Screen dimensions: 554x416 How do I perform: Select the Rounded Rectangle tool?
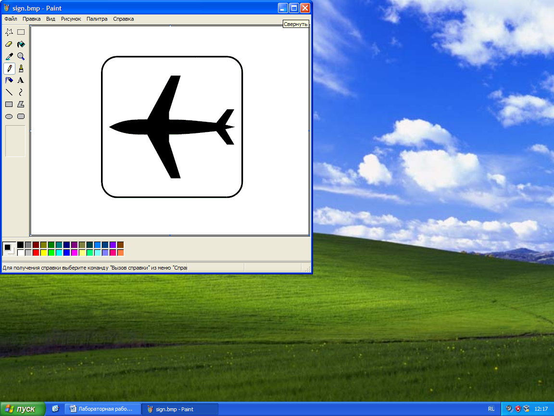pos(21,117)
